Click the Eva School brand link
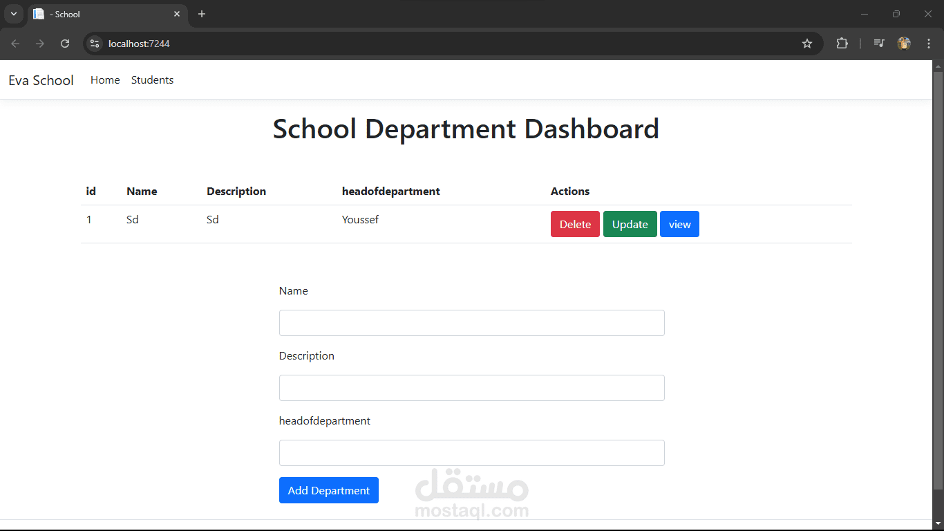The image size is (944, 531). [x=41, y=80]
